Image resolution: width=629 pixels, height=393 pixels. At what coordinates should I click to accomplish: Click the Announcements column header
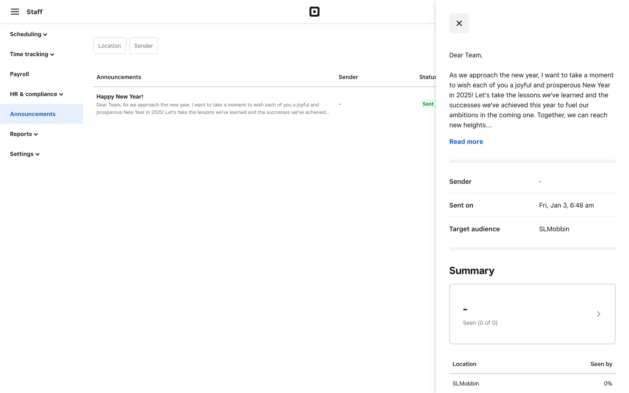point(119,77)
